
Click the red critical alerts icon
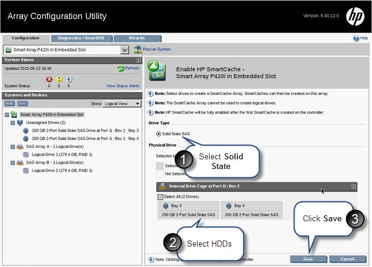(49, 79)
